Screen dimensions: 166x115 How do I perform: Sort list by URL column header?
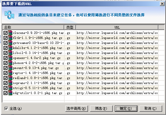(117, 27)
